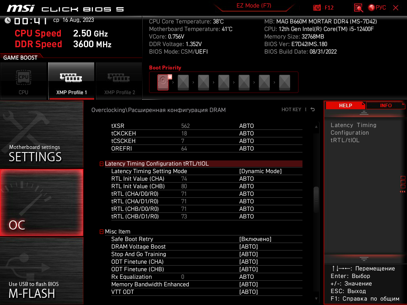Viewport: 407px width, 305px height.
Task: Switch to EZ Mode (F7)
Action: click(x=254, y=6)
